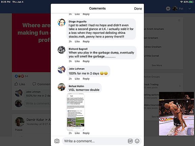Viewport: 195px width, 146px height.
Task: Reply to Richard Bagnell's comment
Action: point(86,61)
